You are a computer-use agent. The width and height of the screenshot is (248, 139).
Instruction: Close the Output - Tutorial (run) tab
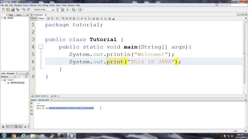pyautogui.click(x=51, y=100)
